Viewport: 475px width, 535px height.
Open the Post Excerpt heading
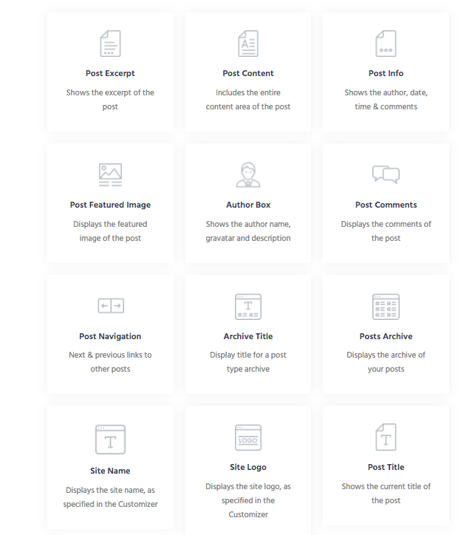[110, 74]
